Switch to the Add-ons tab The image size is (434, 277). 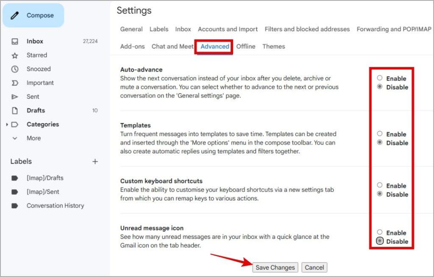[132, 47]
